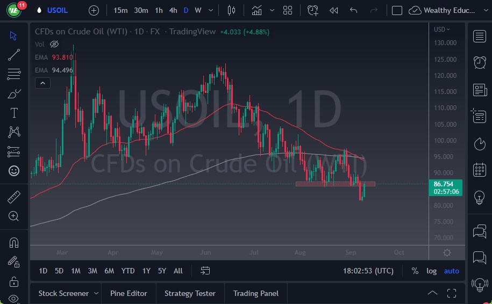The width and height of the screenshot is (492, 304).
Task: Collapse the indicator legend chevron
Action: [42, 83]
